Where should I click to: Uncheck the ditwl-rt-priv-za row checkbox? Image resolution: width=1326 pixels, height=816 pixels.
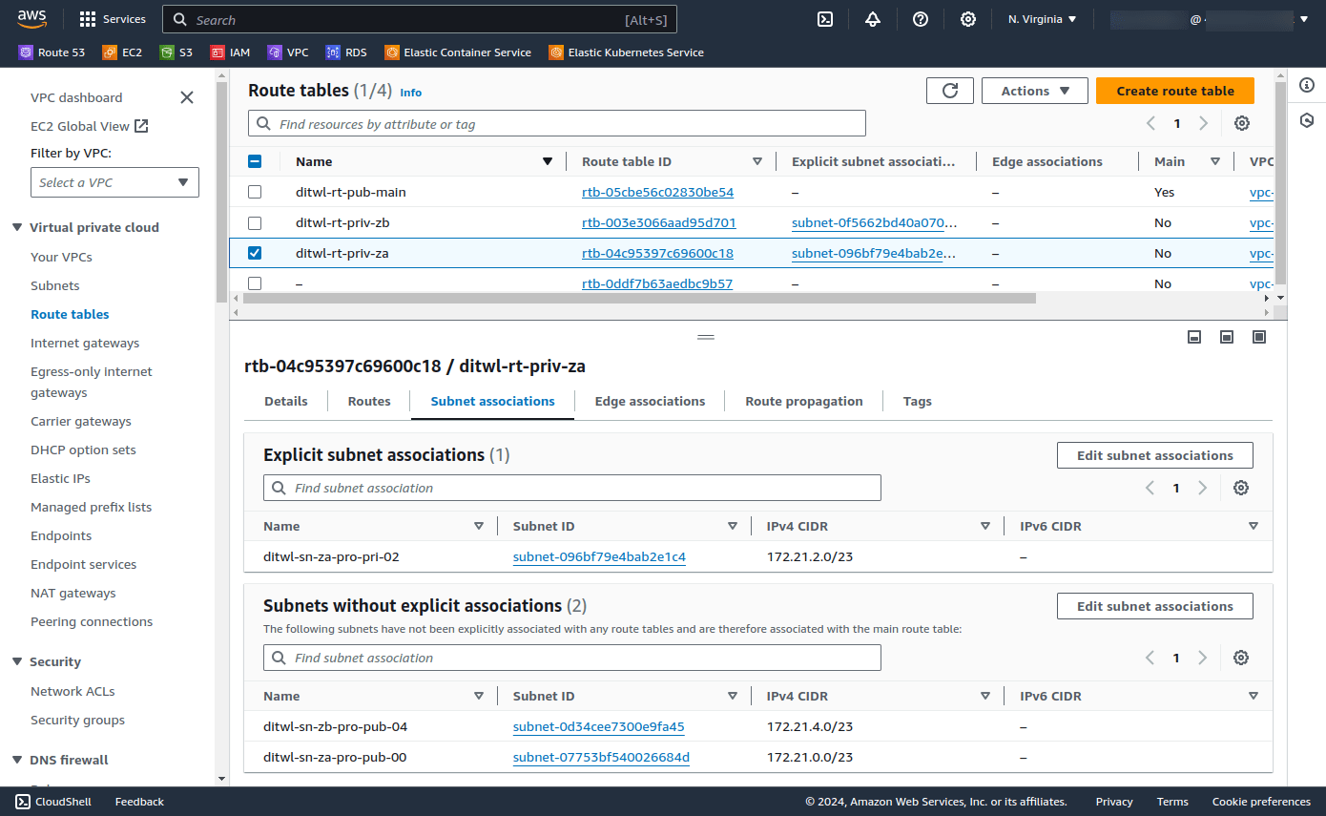pyautogui.click(x=255, y=253)
